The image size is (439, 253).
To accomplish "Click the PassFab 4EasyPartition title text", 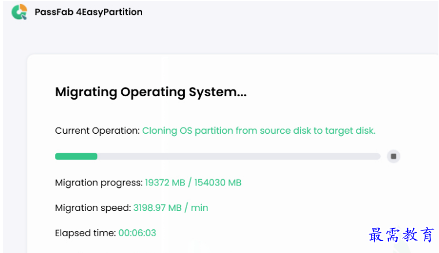I will click(x=88, y=12).
